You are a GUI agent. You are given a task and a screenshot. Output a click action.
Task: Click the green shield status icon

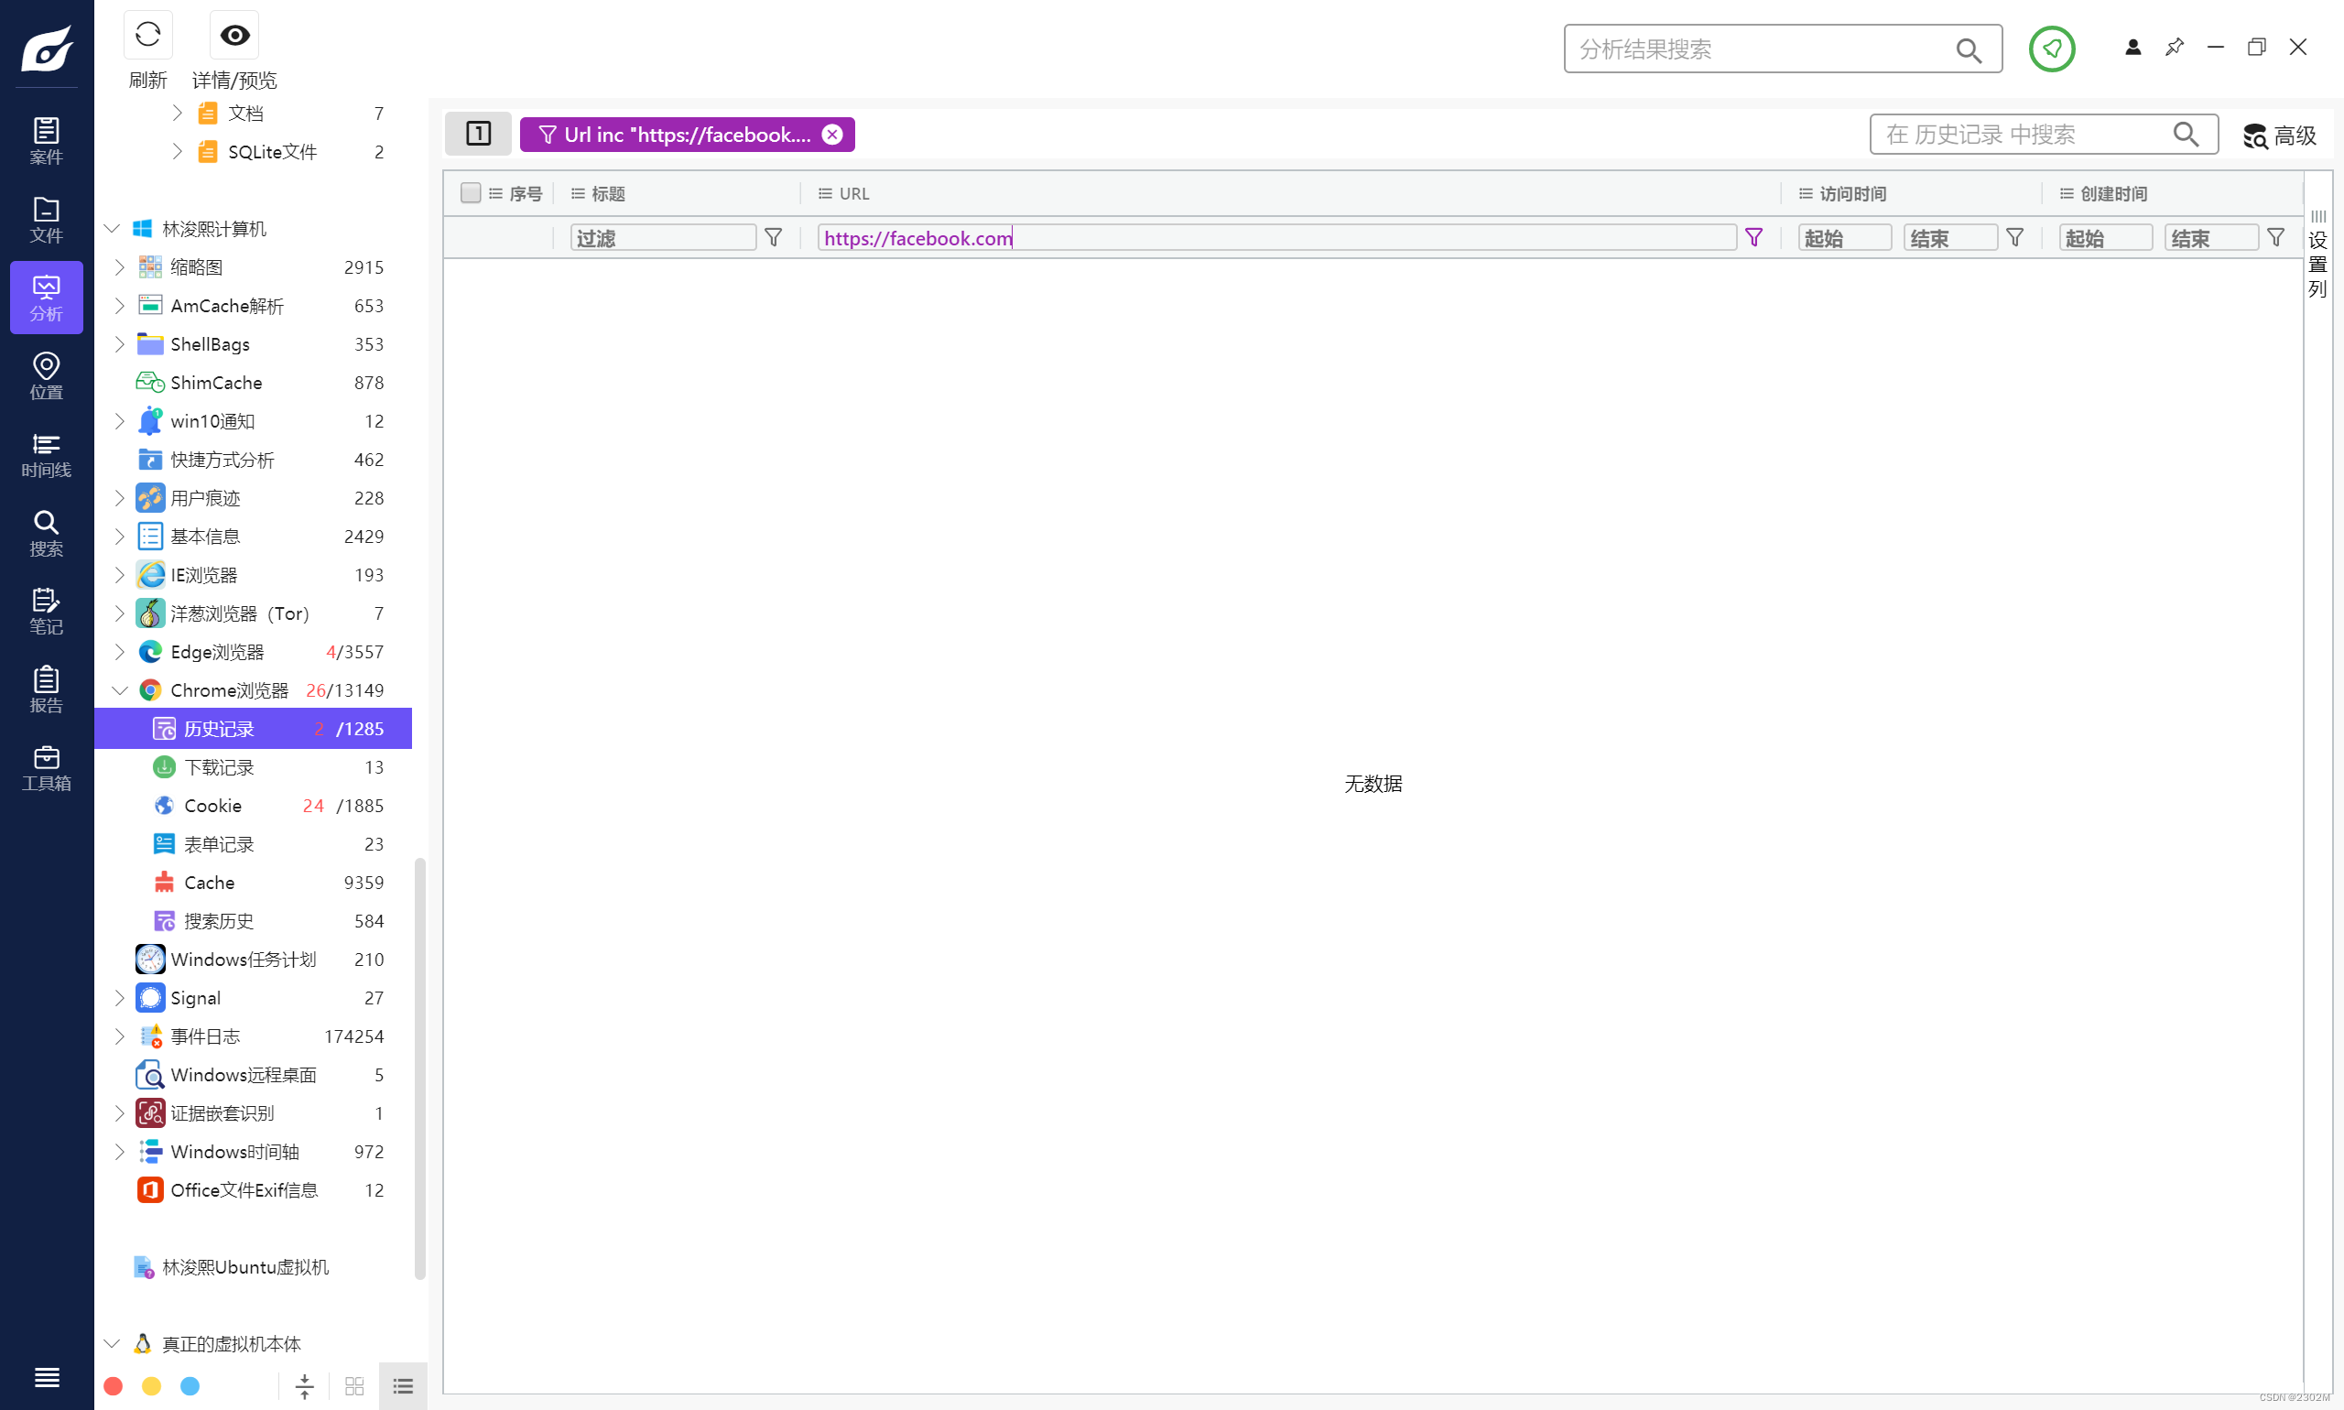click(x=2050, y=49)
